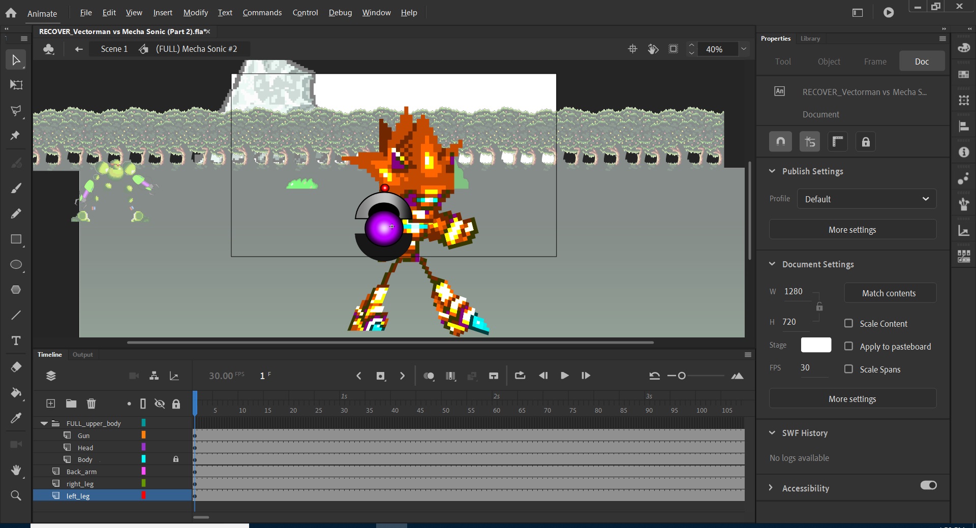Click Match contents in Document Settings
Image resolution: width=976 pixels, height=528 pixels.
pyautogui.click(x=889, y=293)
